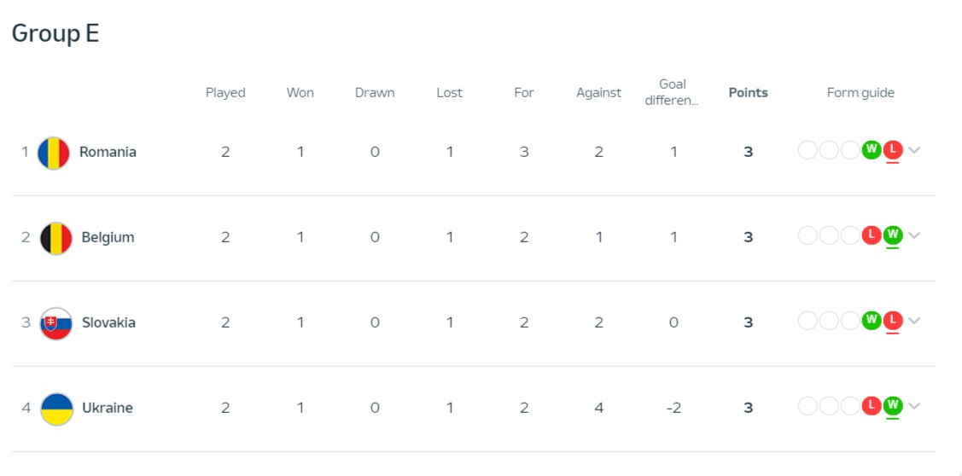Screen dimensions: 962x476
Task: Click the Slovakia flag icon
Action: (56, 323)
